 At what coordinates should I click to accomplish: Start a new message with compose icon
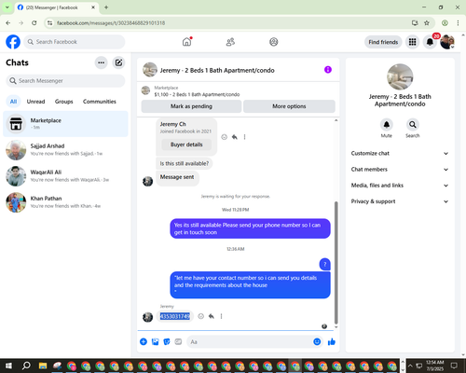point(118,62)
